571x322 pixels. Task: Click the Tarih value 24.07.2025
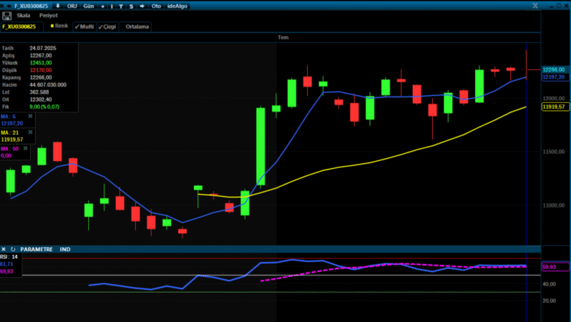point(43,48)
